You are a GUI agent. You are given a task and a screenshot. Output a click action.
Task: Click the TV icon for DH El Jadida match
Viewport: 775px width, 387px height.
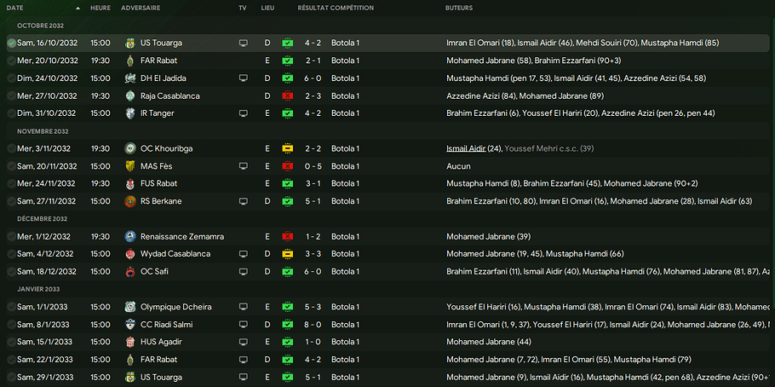coord(243,78)
